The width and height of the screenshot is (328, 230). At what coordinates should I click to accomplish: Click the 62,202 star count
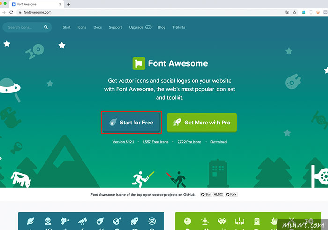pyautogui.click(x=218, y=195)
